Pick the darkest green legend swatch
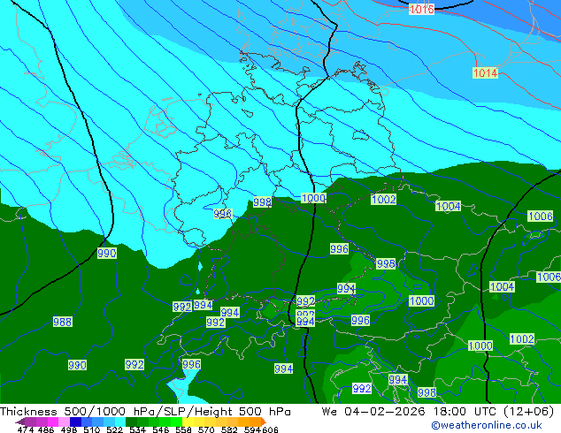This screenshot has height=433, width=561. [x=131, y=422]
